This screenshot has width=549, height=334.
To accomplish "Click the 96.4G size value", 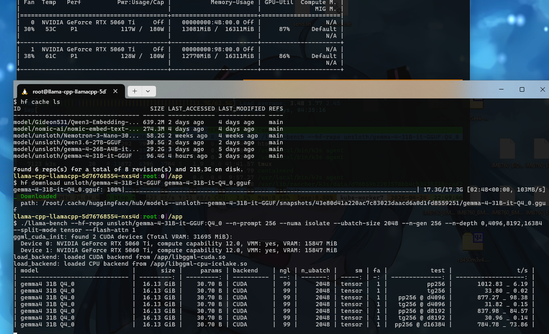I will 156,156.
